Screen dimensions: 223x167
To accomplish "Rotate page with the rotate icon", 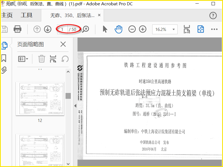I will (x=65, y=59).
